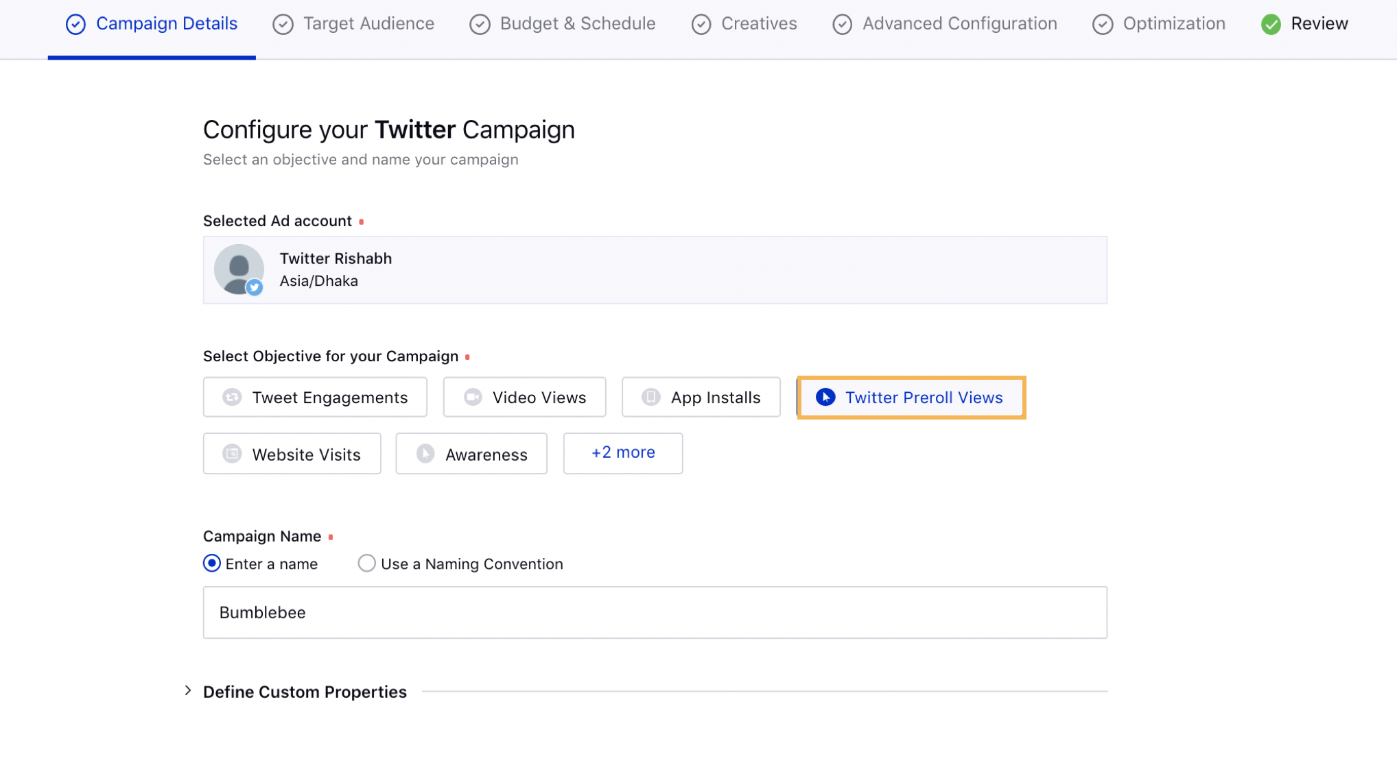The height and width of the screenshot is (776, 1397).
Task: Select the Awareness objective
Action: tap(471, 454)
